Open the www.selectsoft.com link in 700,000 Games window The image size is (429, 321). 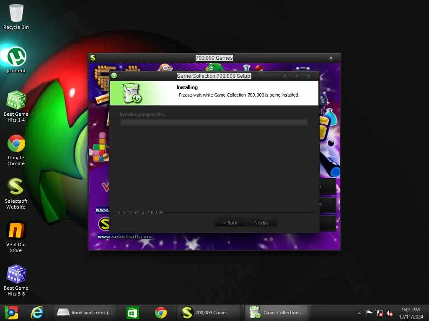click(x=124, y=237)
